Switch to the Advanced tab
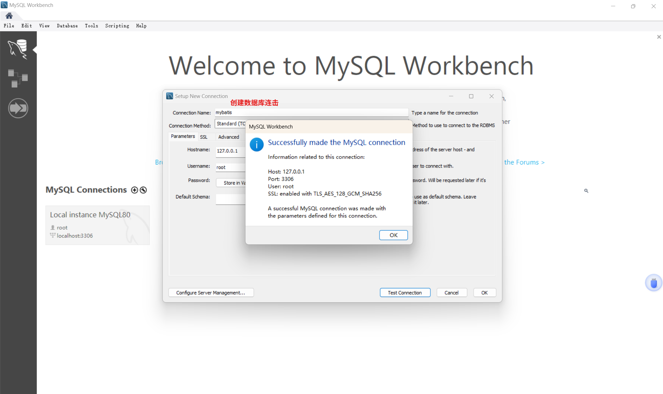Image resolution: width=663 pixels, height=394 pixels. [x=229, y=137]
